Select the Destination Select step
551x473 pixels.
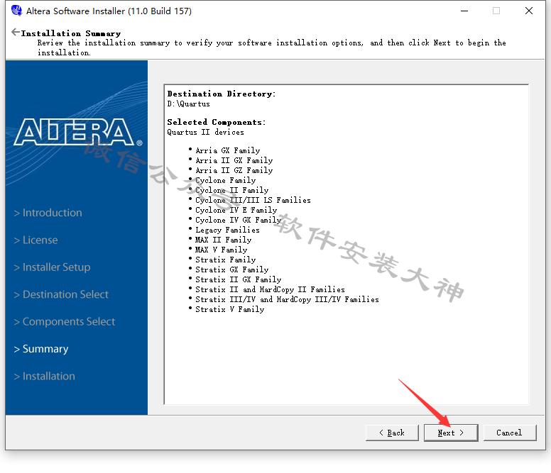(61, 294)
